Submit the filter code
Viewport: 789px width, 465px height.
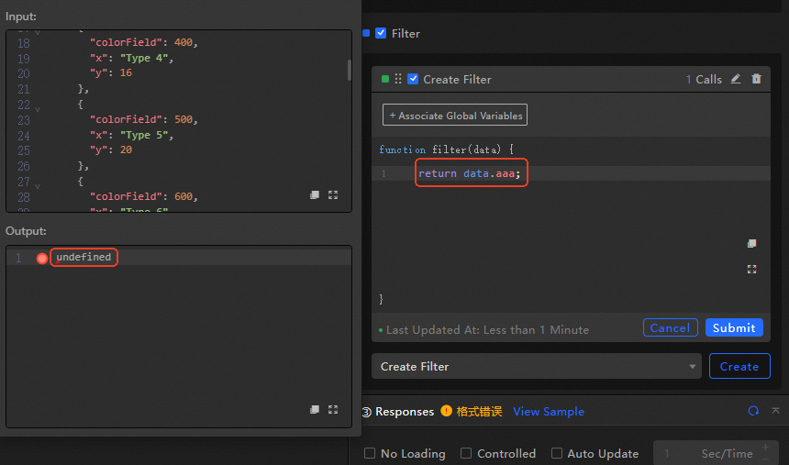(734, 327)
